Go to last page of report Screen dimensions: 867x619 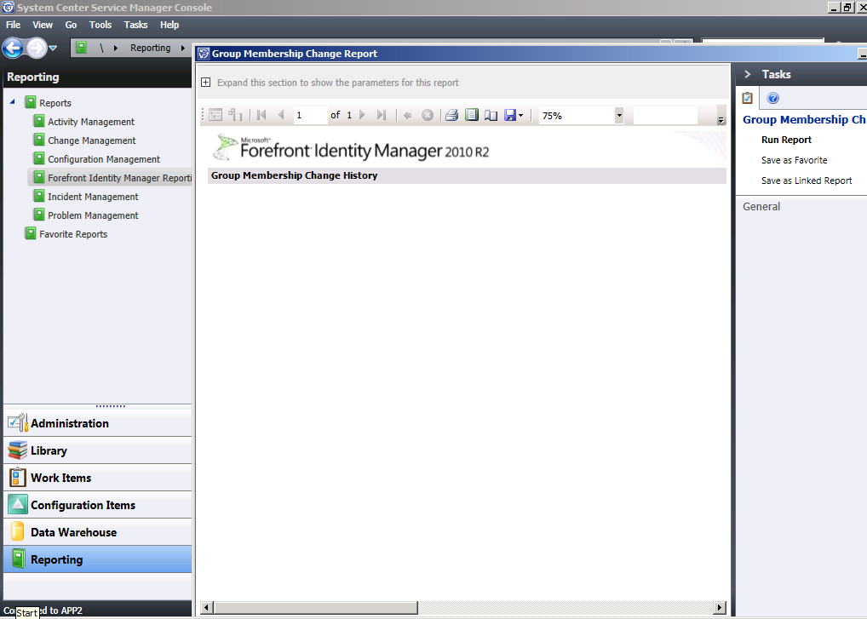coord(381,115)
